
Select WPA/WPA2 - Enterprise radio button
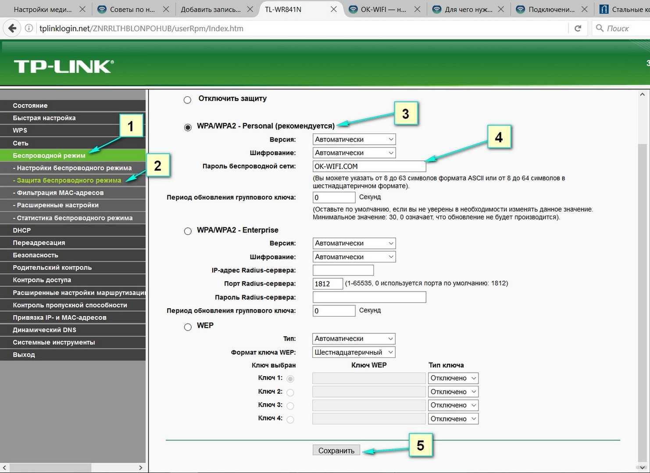coord(188,231)
